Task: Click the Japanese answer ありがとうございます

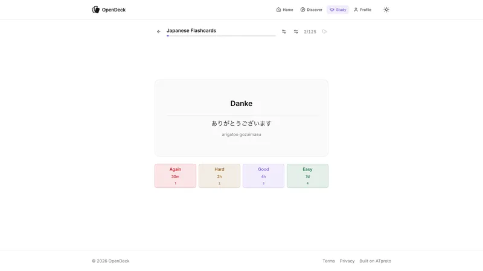Action: [x=241, y=123]
